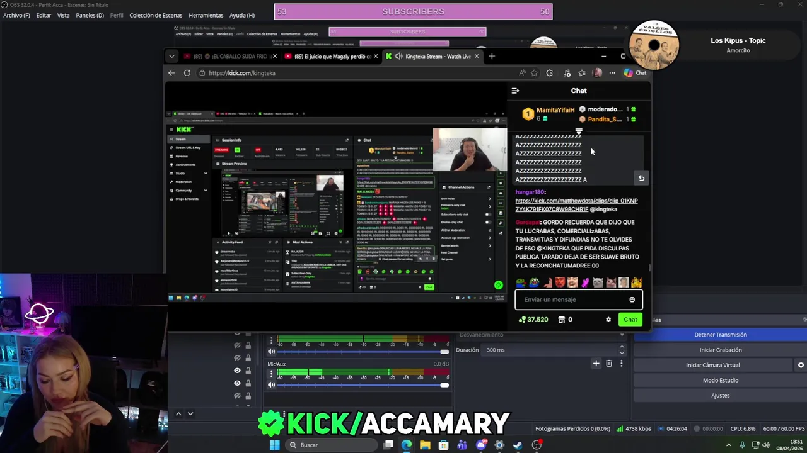Open the emoji picker in chat input
Screen dimensions: 807x453
632,299
